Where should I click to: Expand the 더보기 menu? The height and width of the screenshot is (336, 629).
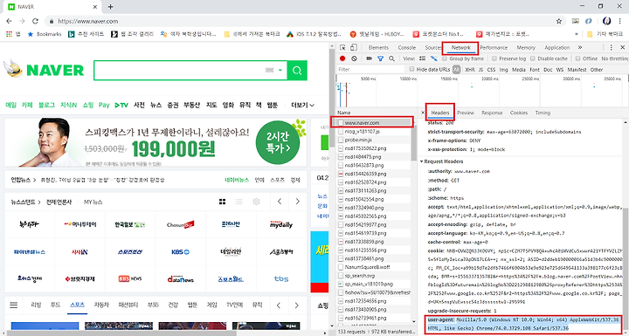click(x=302, y=105)
